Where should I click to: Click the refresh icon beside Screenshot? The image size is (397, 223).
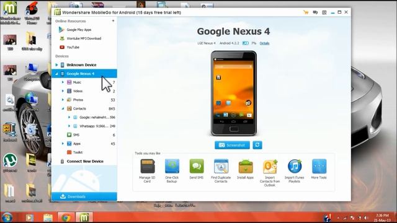coord(257,145)
